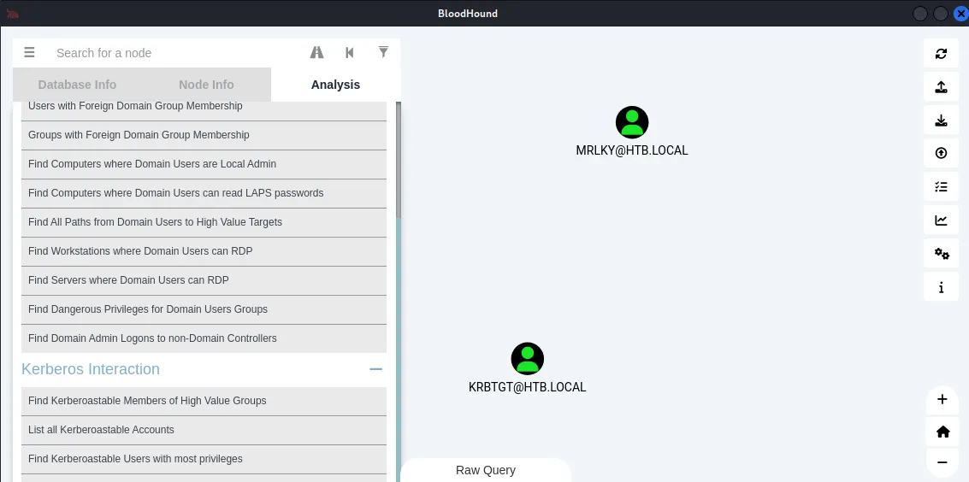Open the settings gears icon
This screenshot has height=482, width=969.
(x=941, y=253)
